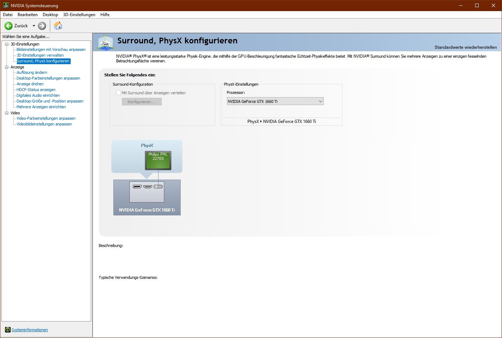The image size is (502, 338).
Task: Collapse the Anzeige tree node
Action: 6,67
